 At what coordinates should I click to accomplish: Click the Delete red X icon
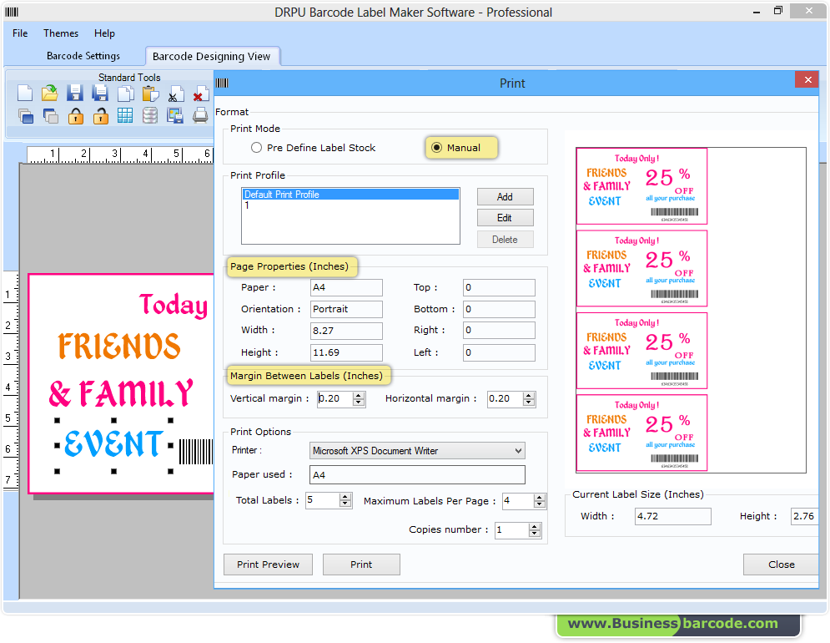[201, 94]
